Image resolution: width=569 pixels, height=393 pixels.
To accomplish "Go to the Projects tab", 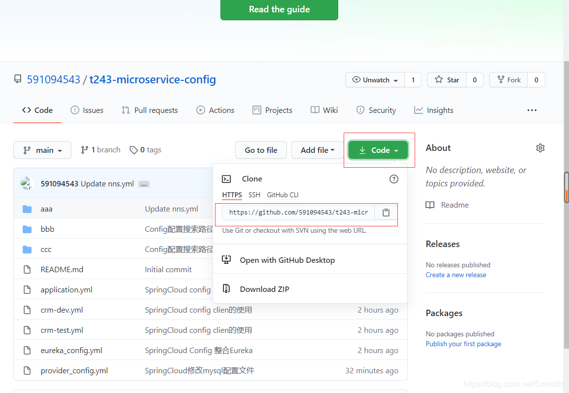I will (272, 110).
